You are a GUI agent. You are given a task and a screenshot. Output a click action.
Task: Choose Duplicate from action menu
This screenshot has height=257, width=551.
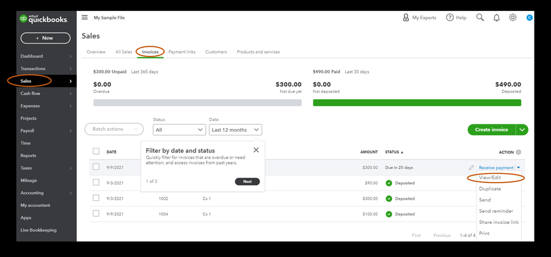tap(490, 189)
